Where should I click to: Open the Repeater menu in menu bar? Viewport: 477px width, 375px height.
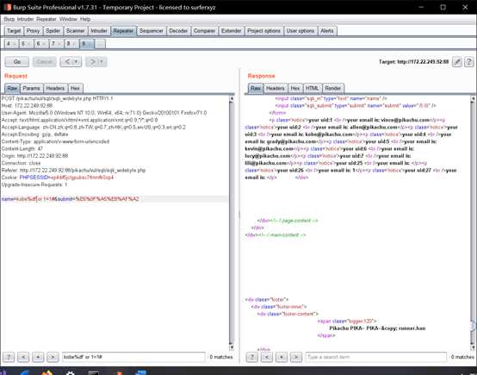(x=46, y=19)
